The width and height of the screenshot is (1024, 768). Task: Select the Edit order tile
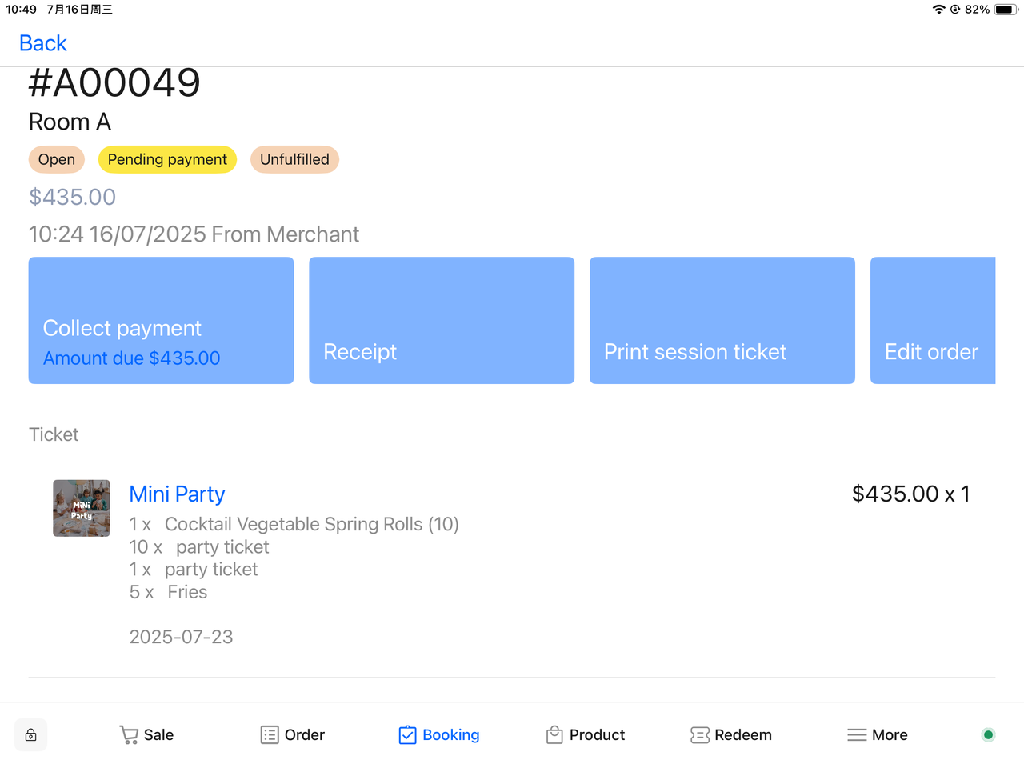[x=933, y=320]
